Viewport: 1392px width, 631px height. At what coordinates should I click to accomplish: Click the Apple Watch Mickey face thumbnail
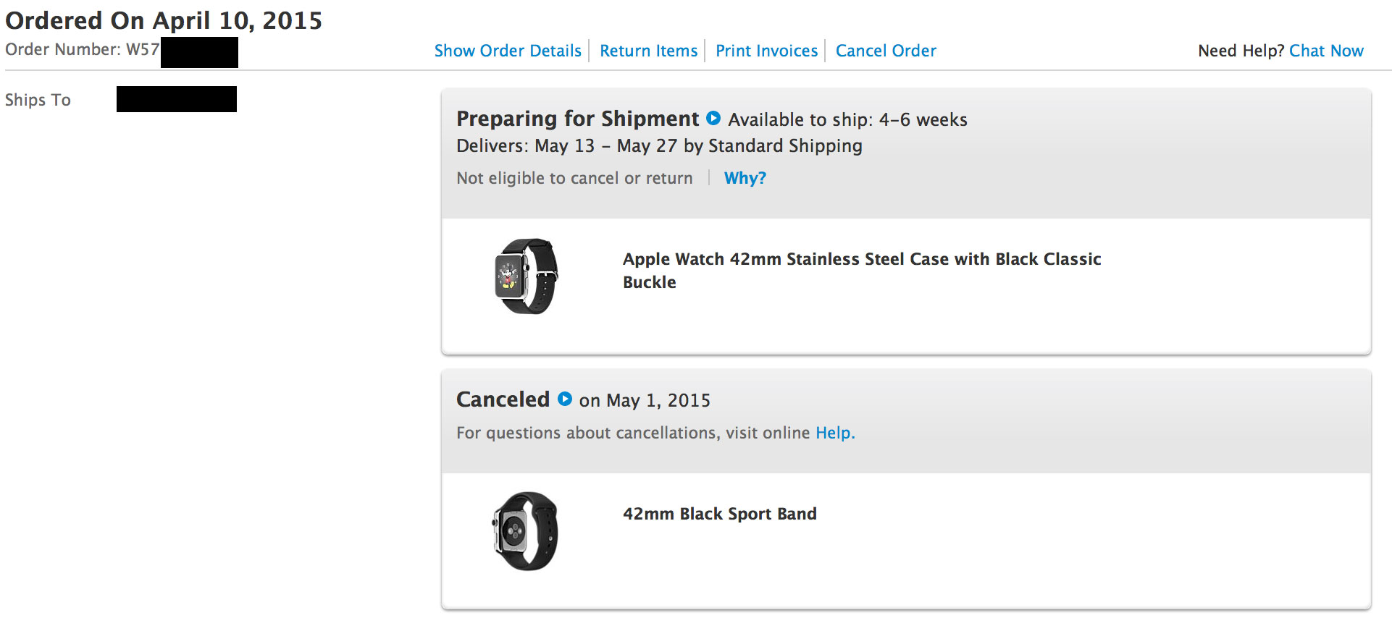(527, 276)
